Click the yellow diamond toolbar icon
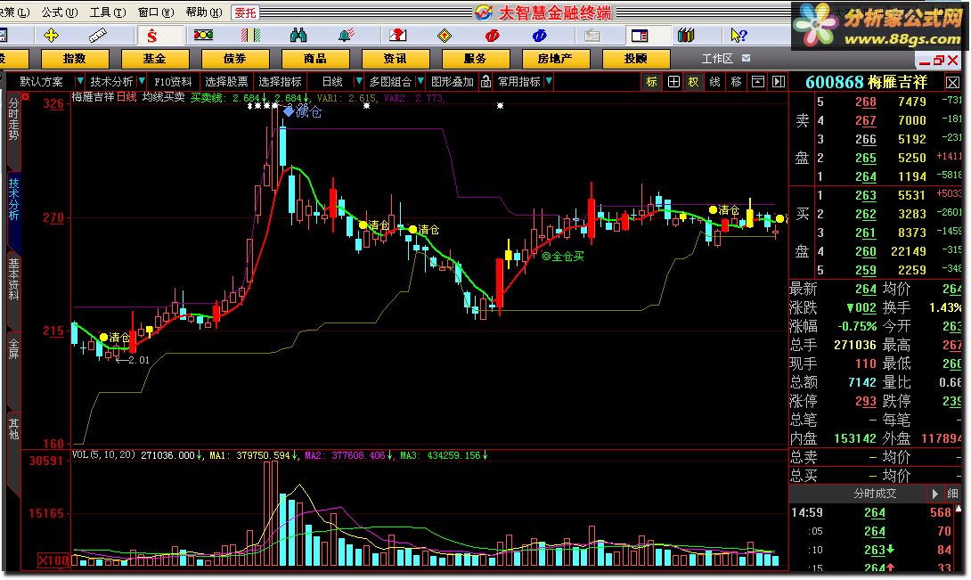Image resolution: width=971 pixels, height=580 pixels. point(445,36)
